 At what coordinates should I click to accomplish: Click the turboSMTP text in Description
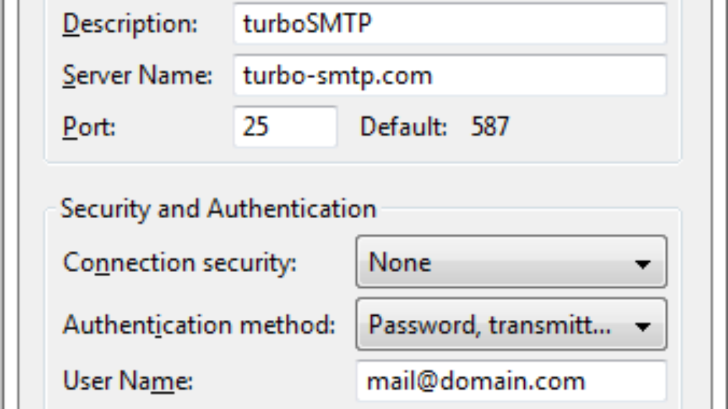click(x=307, y=24)
